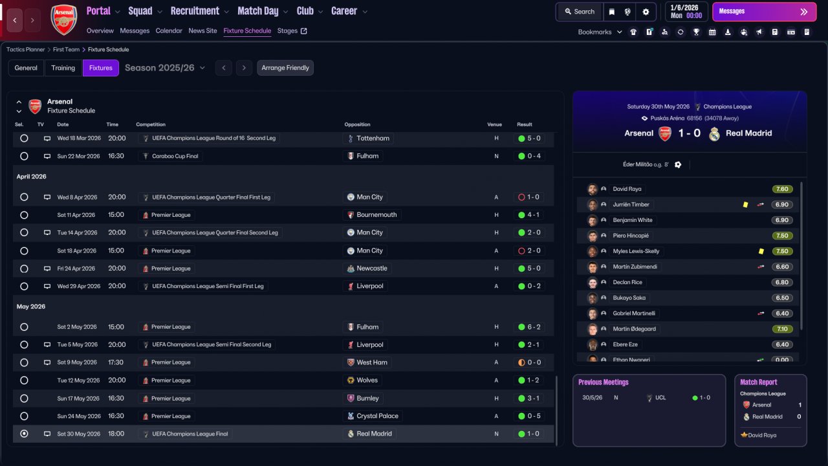
Task: Select the Sun 24 May Crystal Palace fixture radio
Action: [24, 416]
